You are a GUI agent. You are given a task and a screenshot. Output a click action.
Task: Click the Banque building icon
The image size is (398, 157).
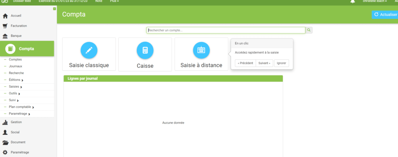5,36
